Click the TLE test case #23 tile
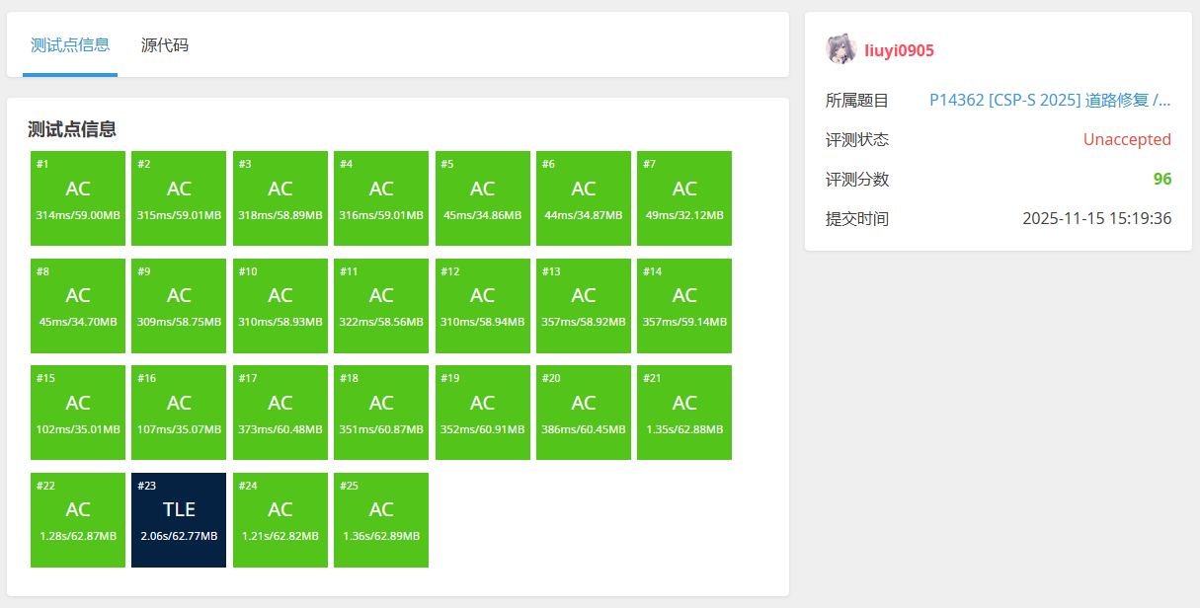Screen dimensions: 1200x608 pyautogui.click(x=179, y=520)
